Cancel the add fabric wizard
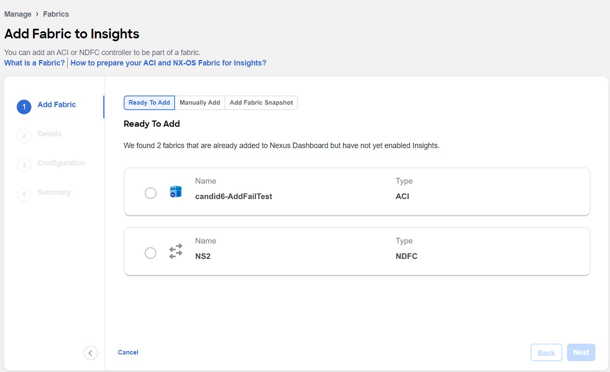610x372 pixels. (128, 352)
